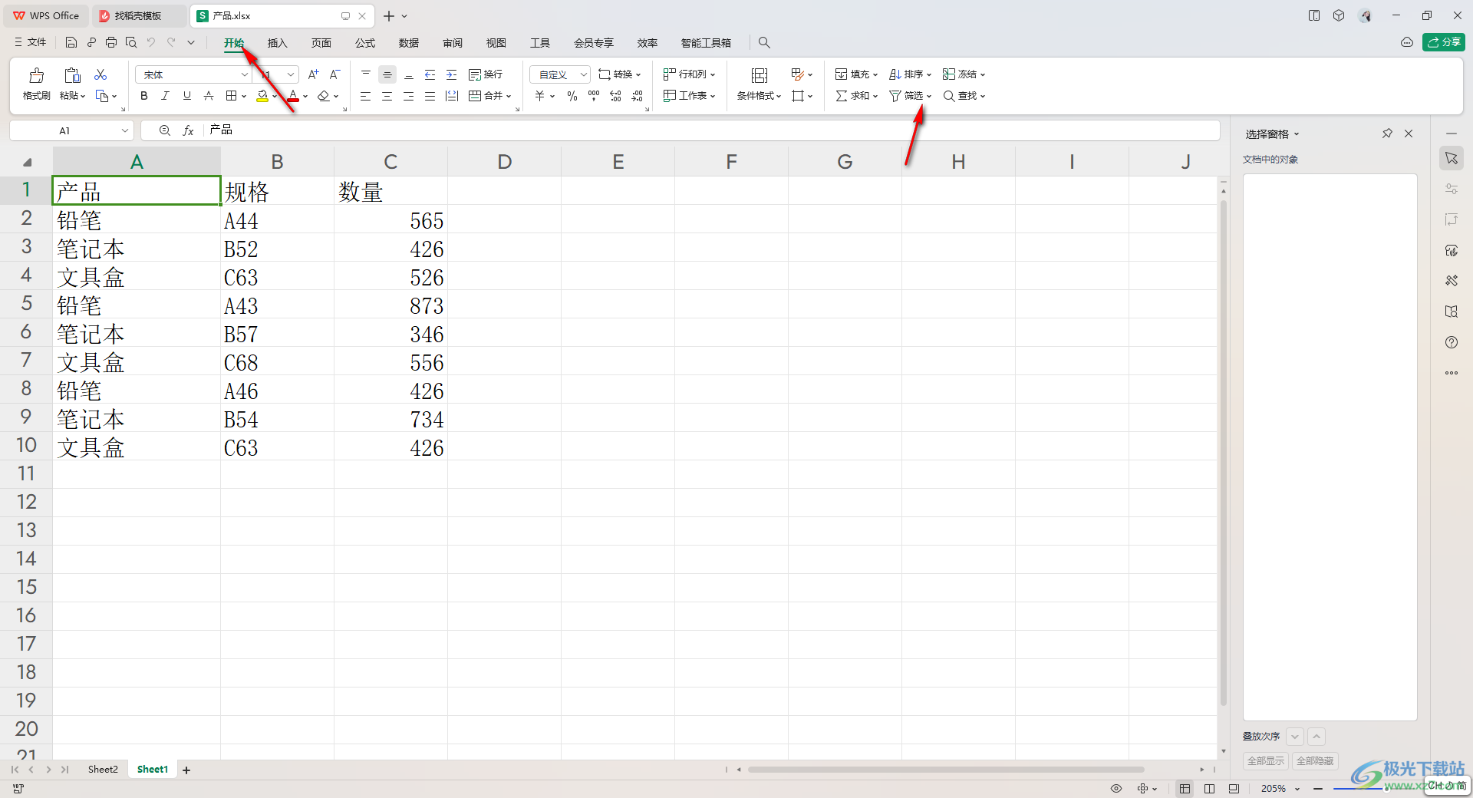Increase font size with the A+ icon
Viewport: 1473px width, 798px height.
(313, 74)
